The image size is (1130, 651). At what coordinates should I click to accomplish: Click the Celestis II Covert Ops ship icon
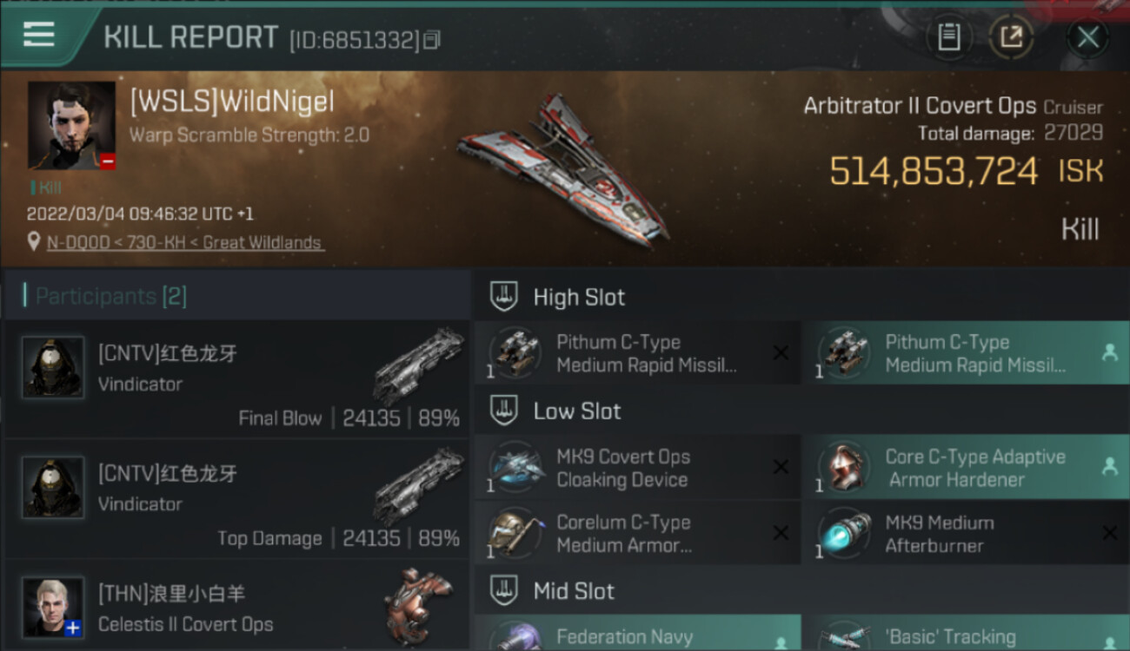(419, 607)
